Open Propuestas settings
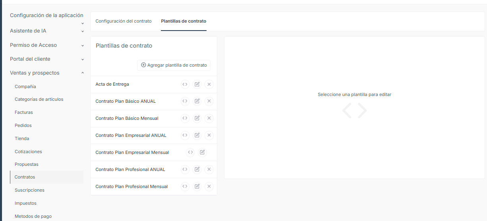 click(x=27, y=164)
